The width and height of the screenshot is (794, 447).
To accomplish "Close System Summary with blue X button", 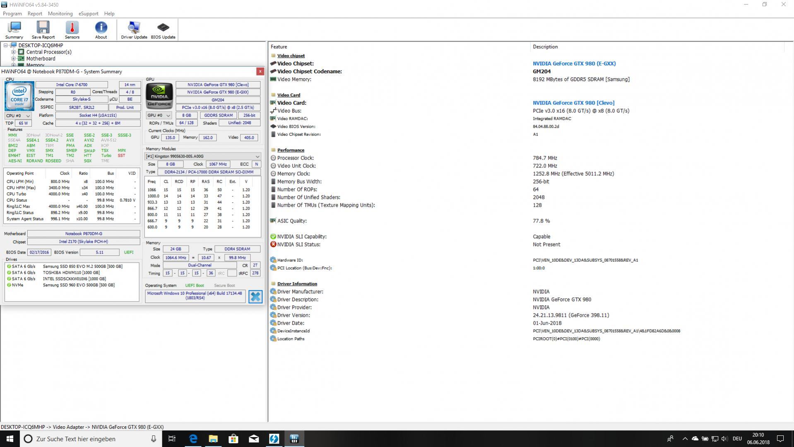I will pyautogui.click(x=255, y=296).
